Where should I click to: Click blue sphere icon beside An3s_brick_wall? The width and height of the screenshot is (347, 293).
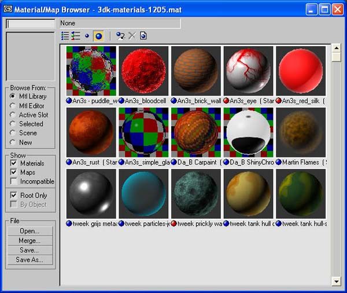173,101
